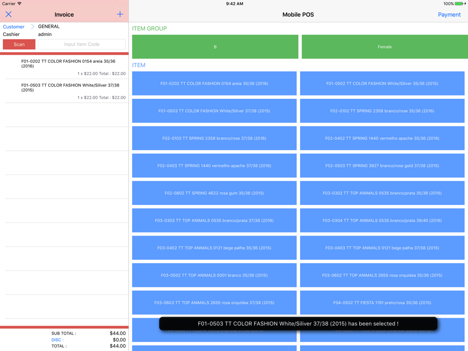The height and width of the screenshot is (351, 468).
Task: Click the TOTAL $44.00 amount
Action: (x=117, y=346)
